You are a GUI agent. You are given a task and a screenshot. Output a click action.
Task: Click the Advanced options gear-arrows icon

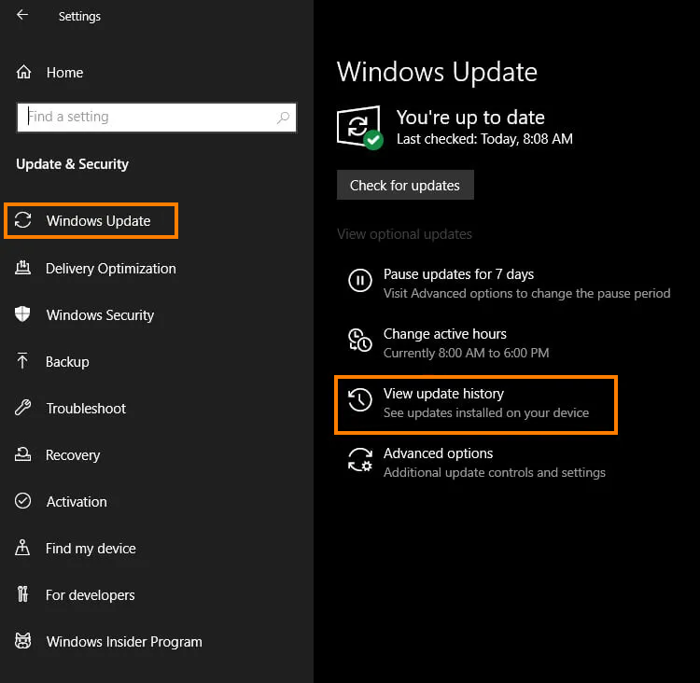(360, 460)
